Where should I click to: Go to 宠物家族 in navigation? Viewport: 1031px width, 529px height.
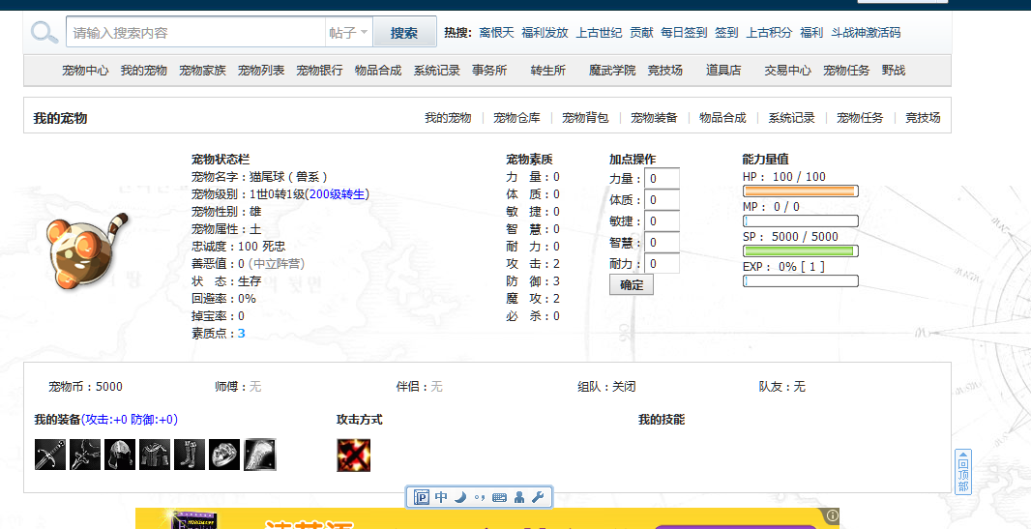[x=202, y=71]
